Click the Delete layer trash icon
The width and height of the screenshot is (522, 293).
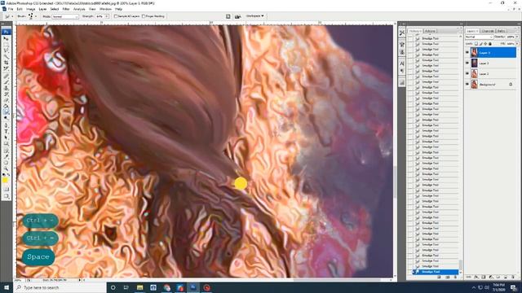coord(513,277)
